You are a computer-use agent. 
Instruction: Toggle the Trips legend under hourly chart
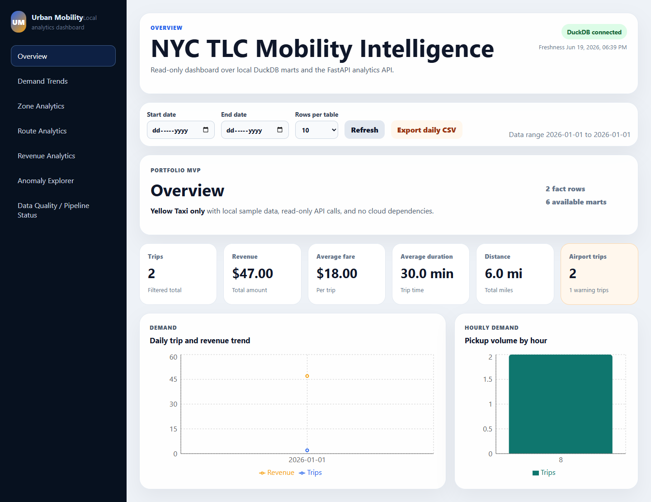[544, 473]
